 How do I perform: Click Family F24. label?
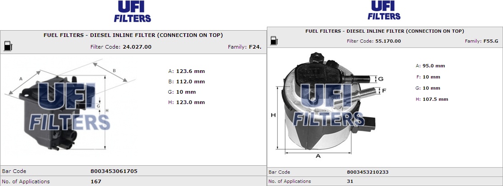[x=244, y=47]
